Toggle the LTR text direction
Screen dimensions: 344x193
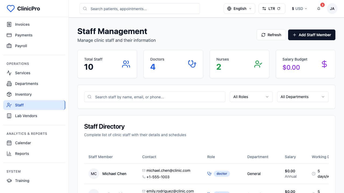coord(272,9)
